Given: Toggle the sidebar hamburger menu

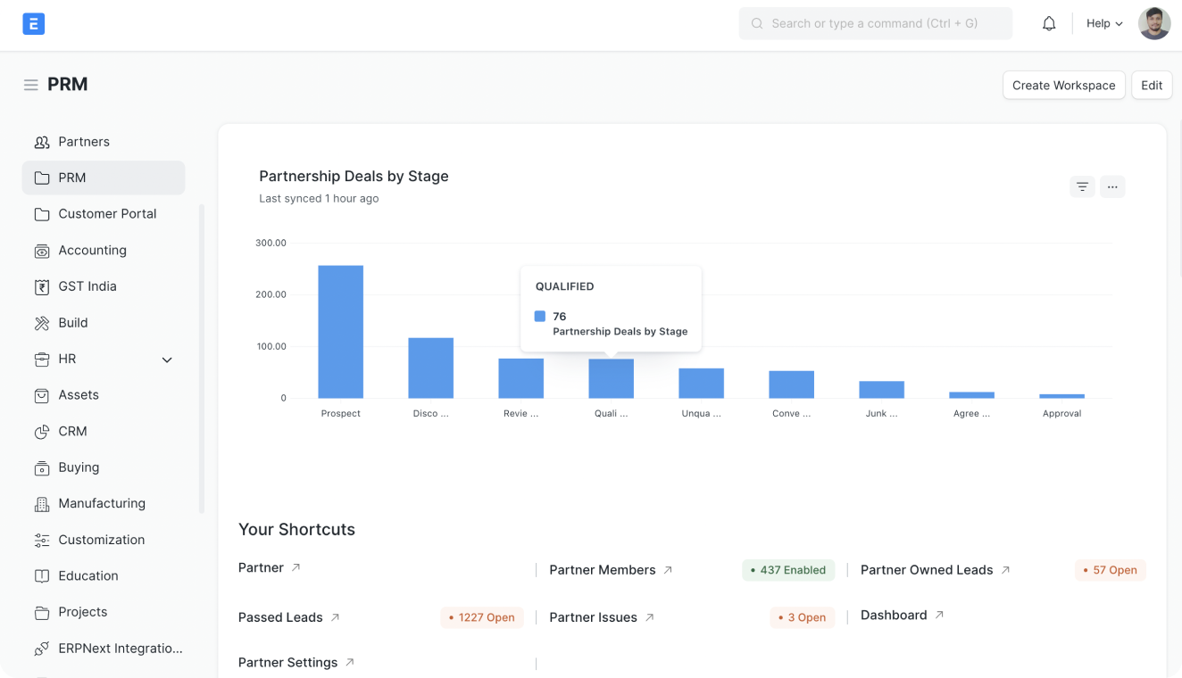Looking at the screenshot, I should coord(30,85).
